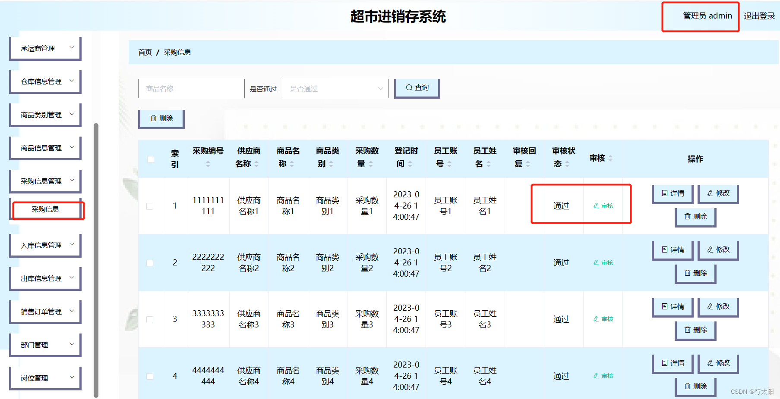The width and height of the screenshot is (780, 399).
Task: Sort by 员工姓名 column sort arrows
Action: [489, 164]
